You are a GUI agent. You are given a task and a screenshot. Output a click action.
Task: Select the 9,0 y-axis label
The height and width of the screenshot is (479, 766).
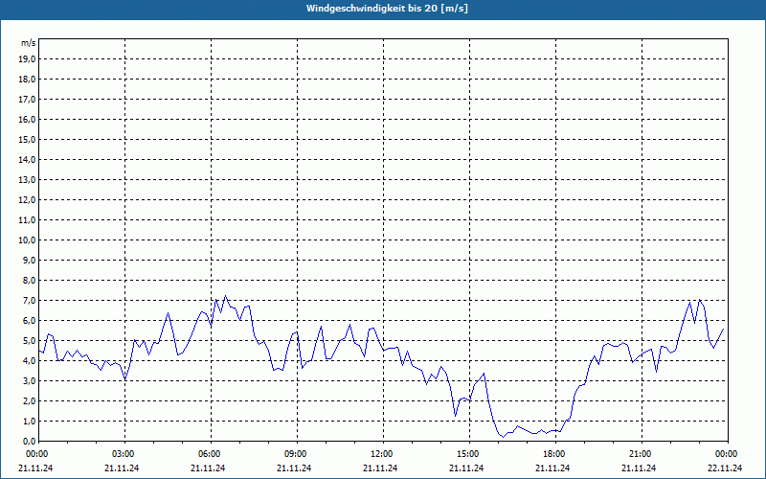pyautogui.click(x=29, y=260)
